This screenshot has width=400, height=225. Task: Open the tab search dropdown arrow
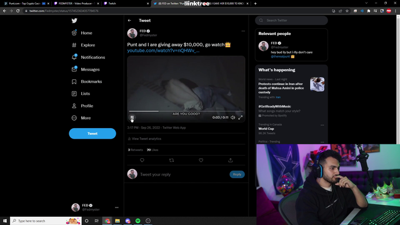(366, 3)
